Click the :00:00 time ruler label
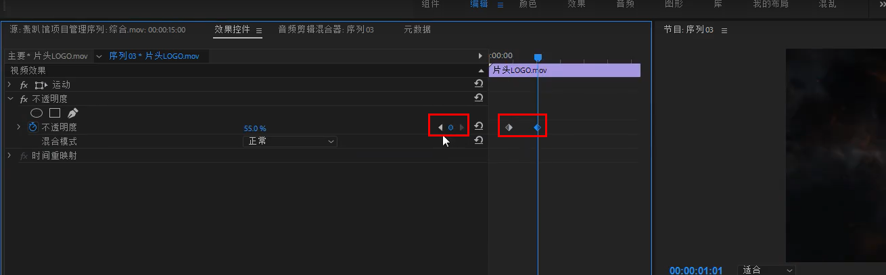The image size is (886, 275). click(x=501, y=55)
